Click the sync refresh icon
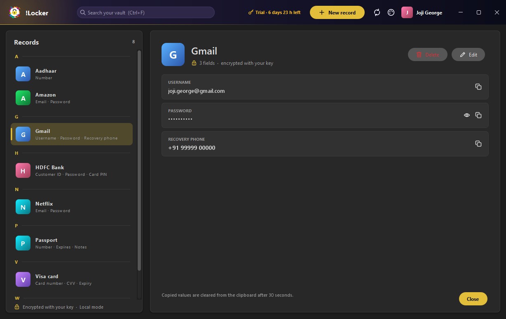506x319 pixels. pyautogui.click(x=377, y=12)
